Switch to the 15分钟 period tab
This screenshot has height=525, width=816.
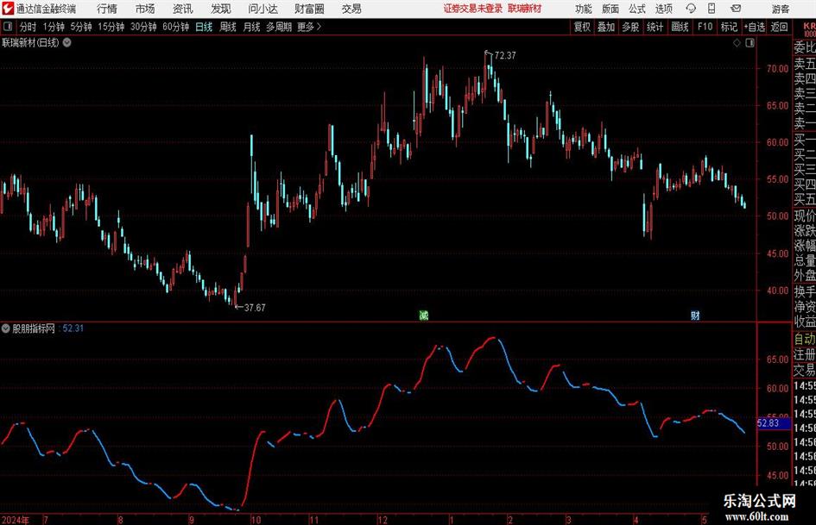(111, 27)
